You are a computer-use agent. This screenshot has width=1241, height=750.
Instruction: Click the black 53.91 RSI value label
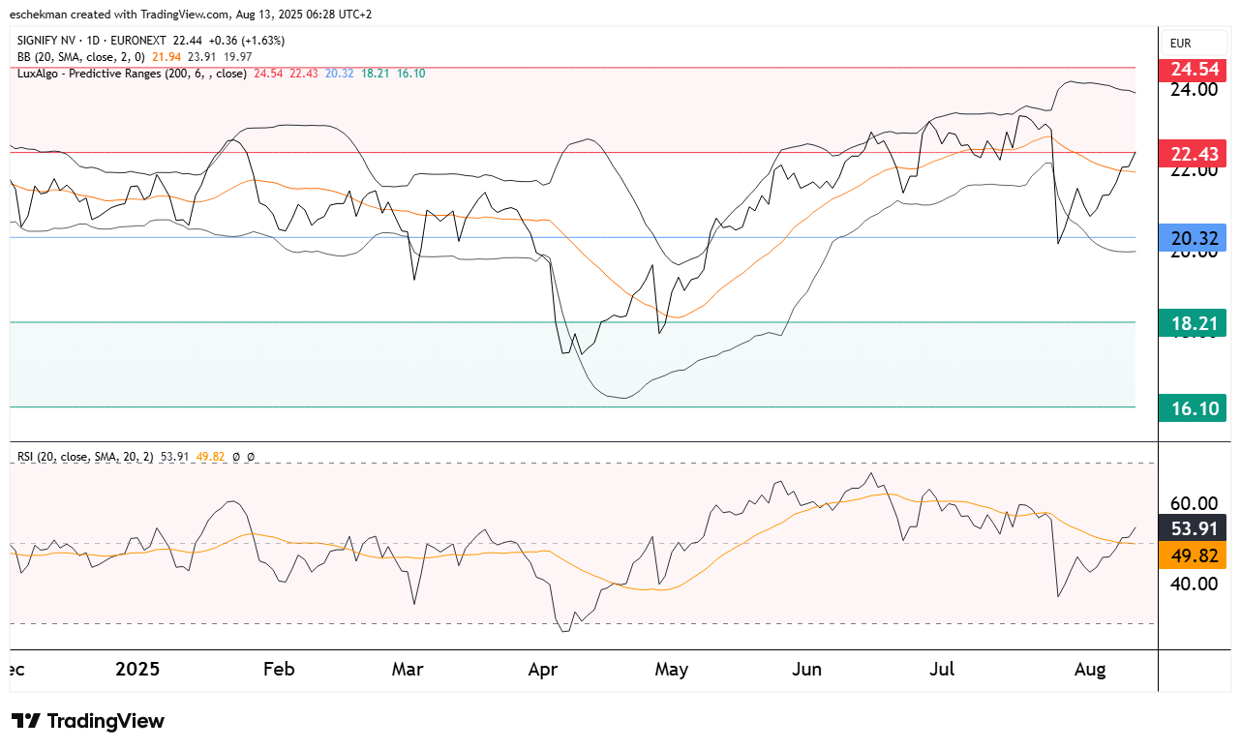[x=1192, y=528]
